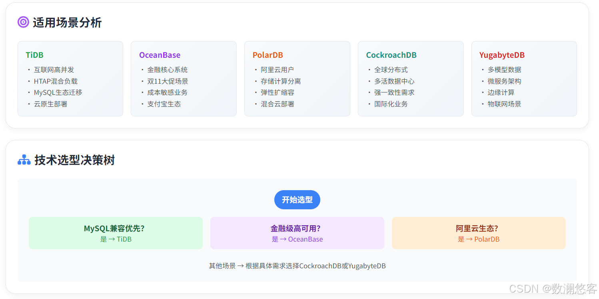Click the 成本敏感业务 list item
This screenshot has height=299, width=599.
[168, 92]
